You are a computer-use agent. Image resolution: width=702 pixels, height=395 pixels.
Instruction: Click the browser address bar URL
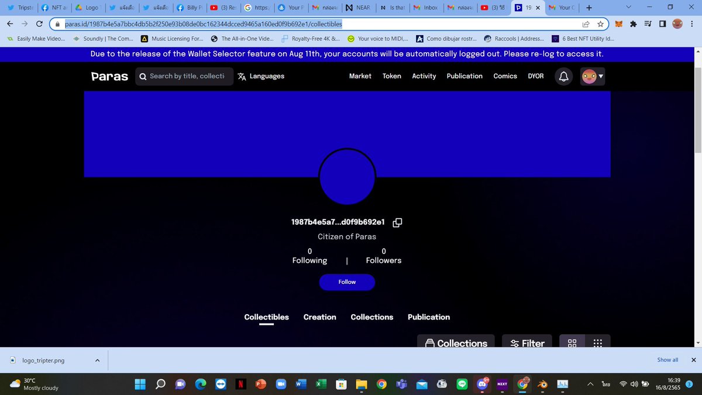pyautogui.click(x=203, y=24)
